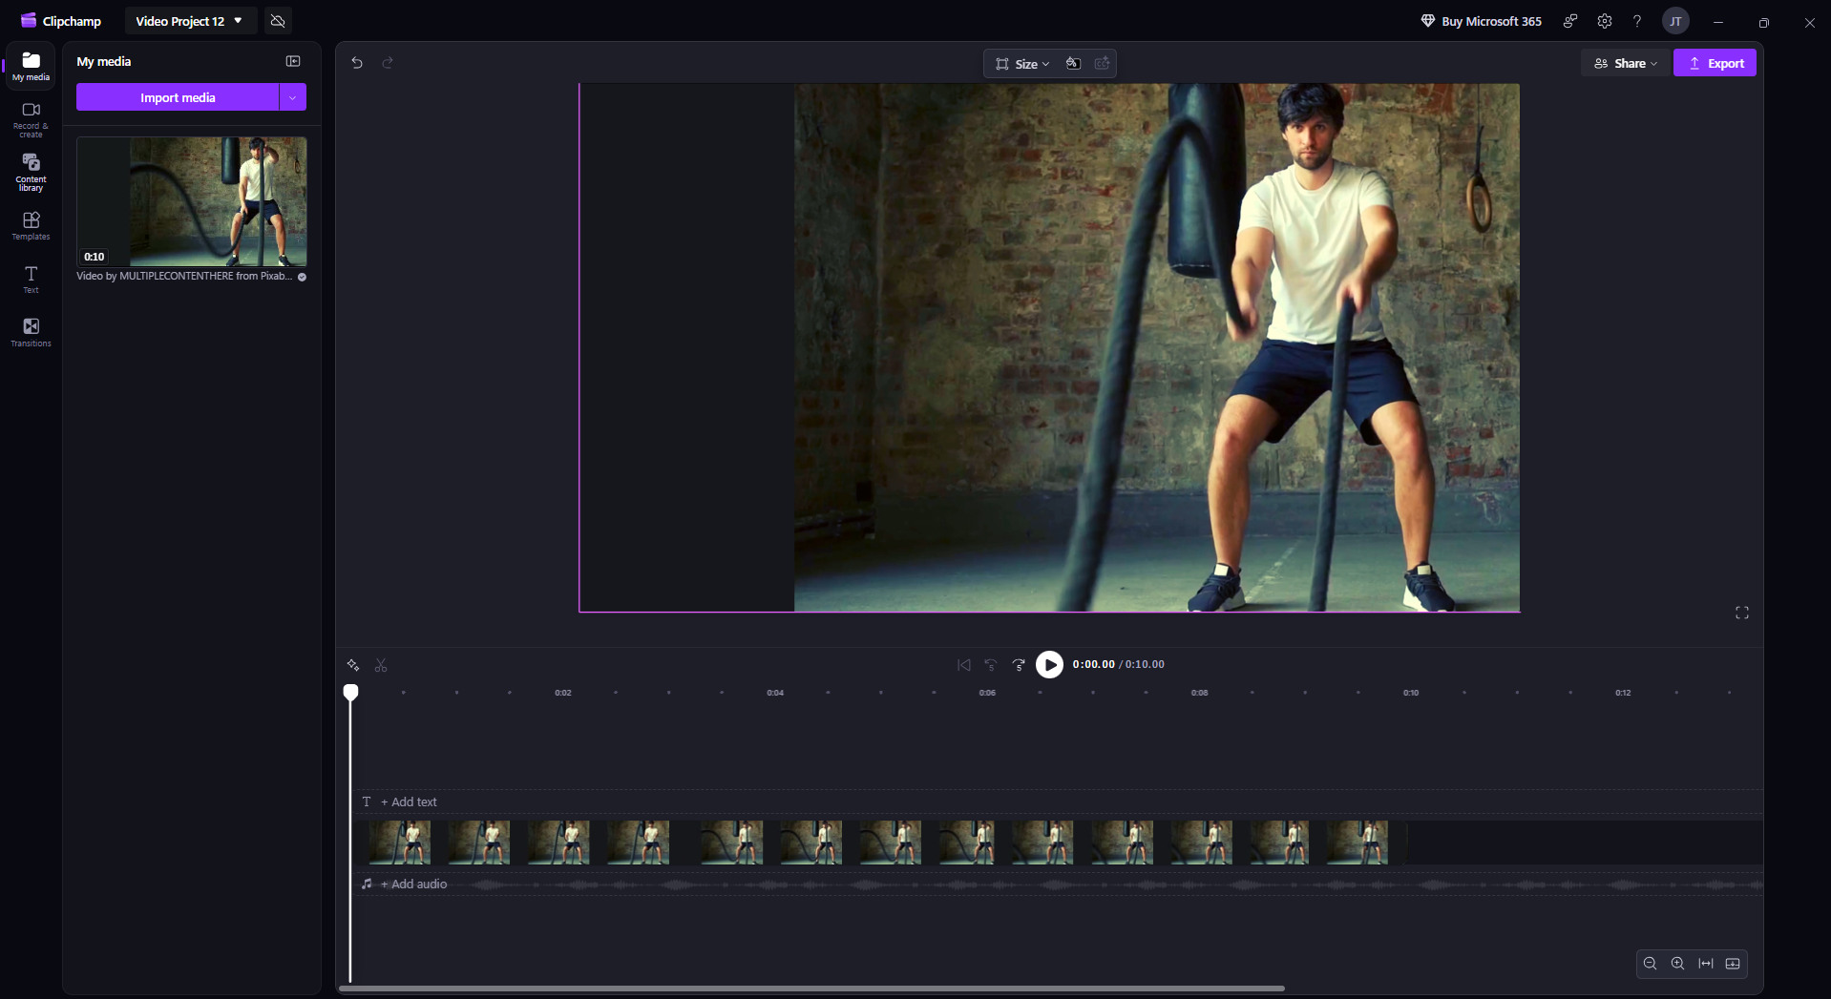Open the Content library panel
Image resolution: width=1831 pixels, height=999 pixels.
click(x=31, y=172)
